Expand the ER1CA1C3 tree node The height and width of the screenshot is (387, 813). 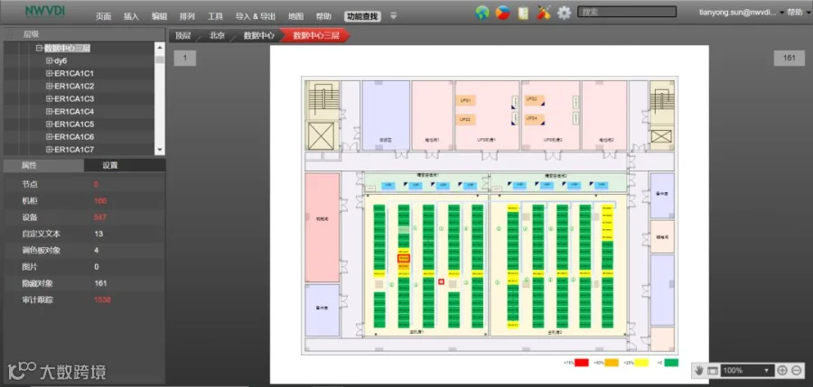50,99
